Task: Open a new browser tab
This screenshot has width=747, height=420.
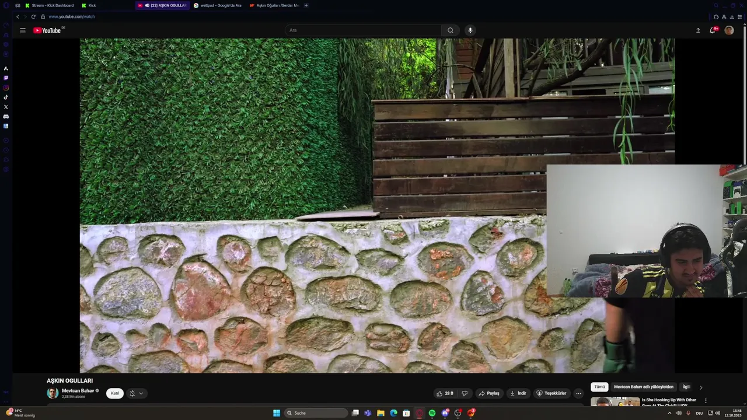Action: pos(306,5)
